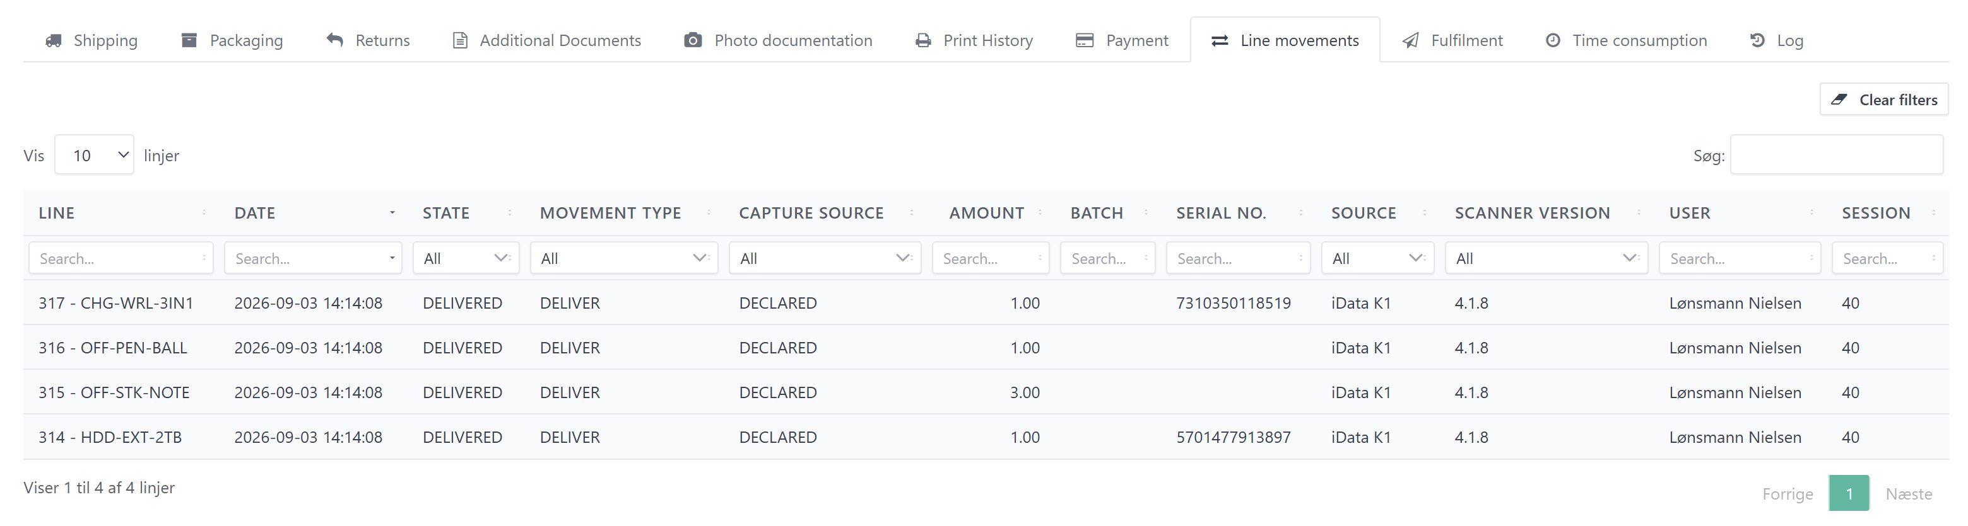1968x526 pixels.
Task: Sort table by the LINE column header
Action: [x=122, y=213]
